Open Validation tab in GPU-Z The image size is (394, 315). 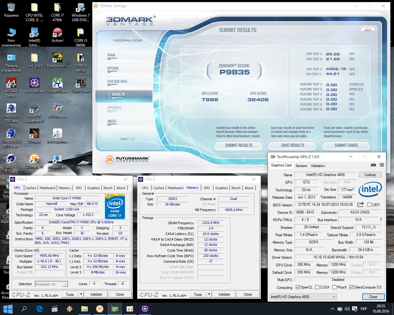[x=318, y=166]
